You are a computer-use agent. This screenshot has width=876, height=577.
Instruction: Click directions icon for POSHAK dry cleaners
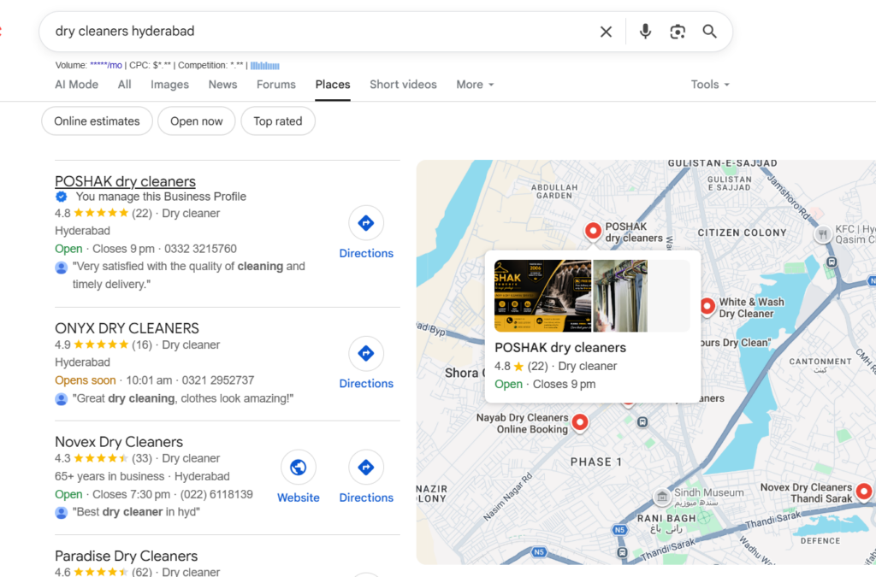click(x=366, y=222)
